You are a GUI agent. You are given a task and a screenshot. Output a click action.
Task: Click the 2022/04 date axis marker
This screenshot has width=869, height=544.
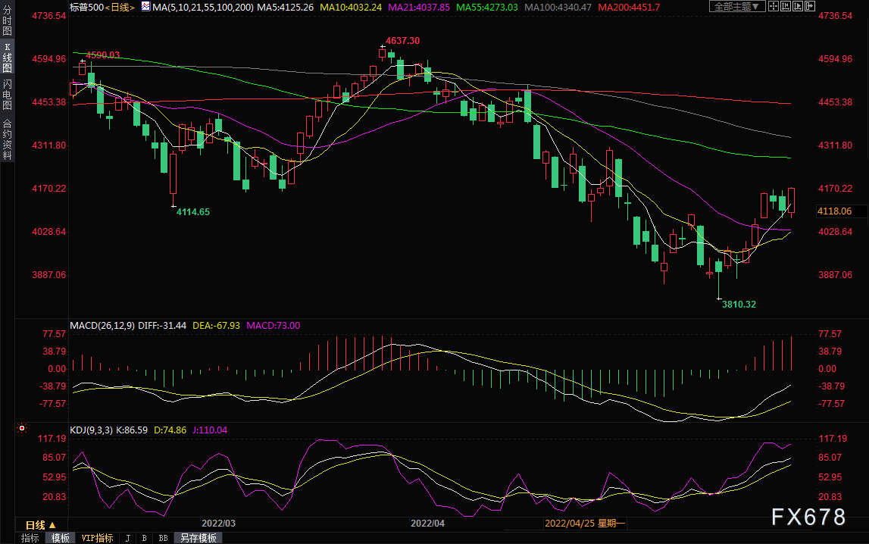428,524
